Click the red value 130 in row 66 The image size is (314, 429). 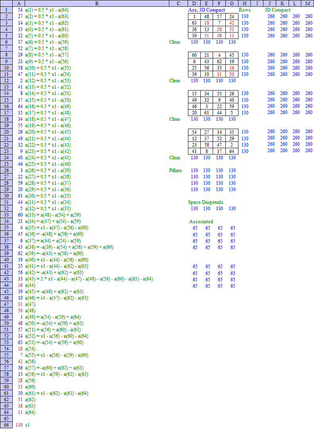point(19,425)
